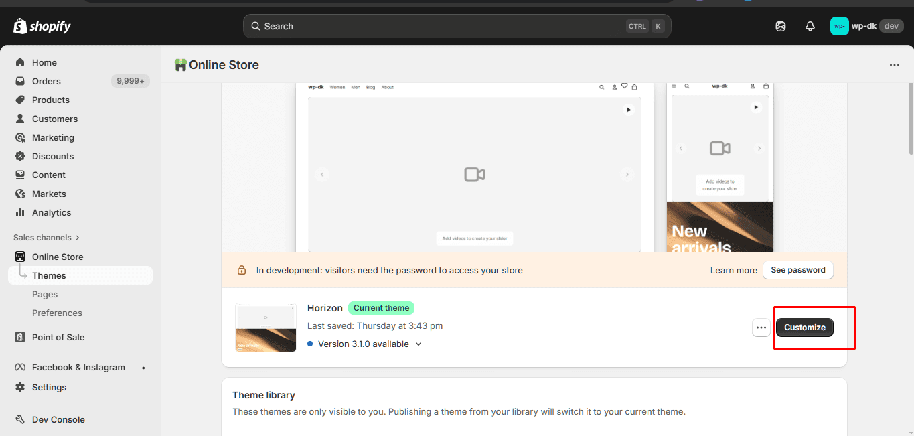Open the Learn more link

click(x=733, y=270)
